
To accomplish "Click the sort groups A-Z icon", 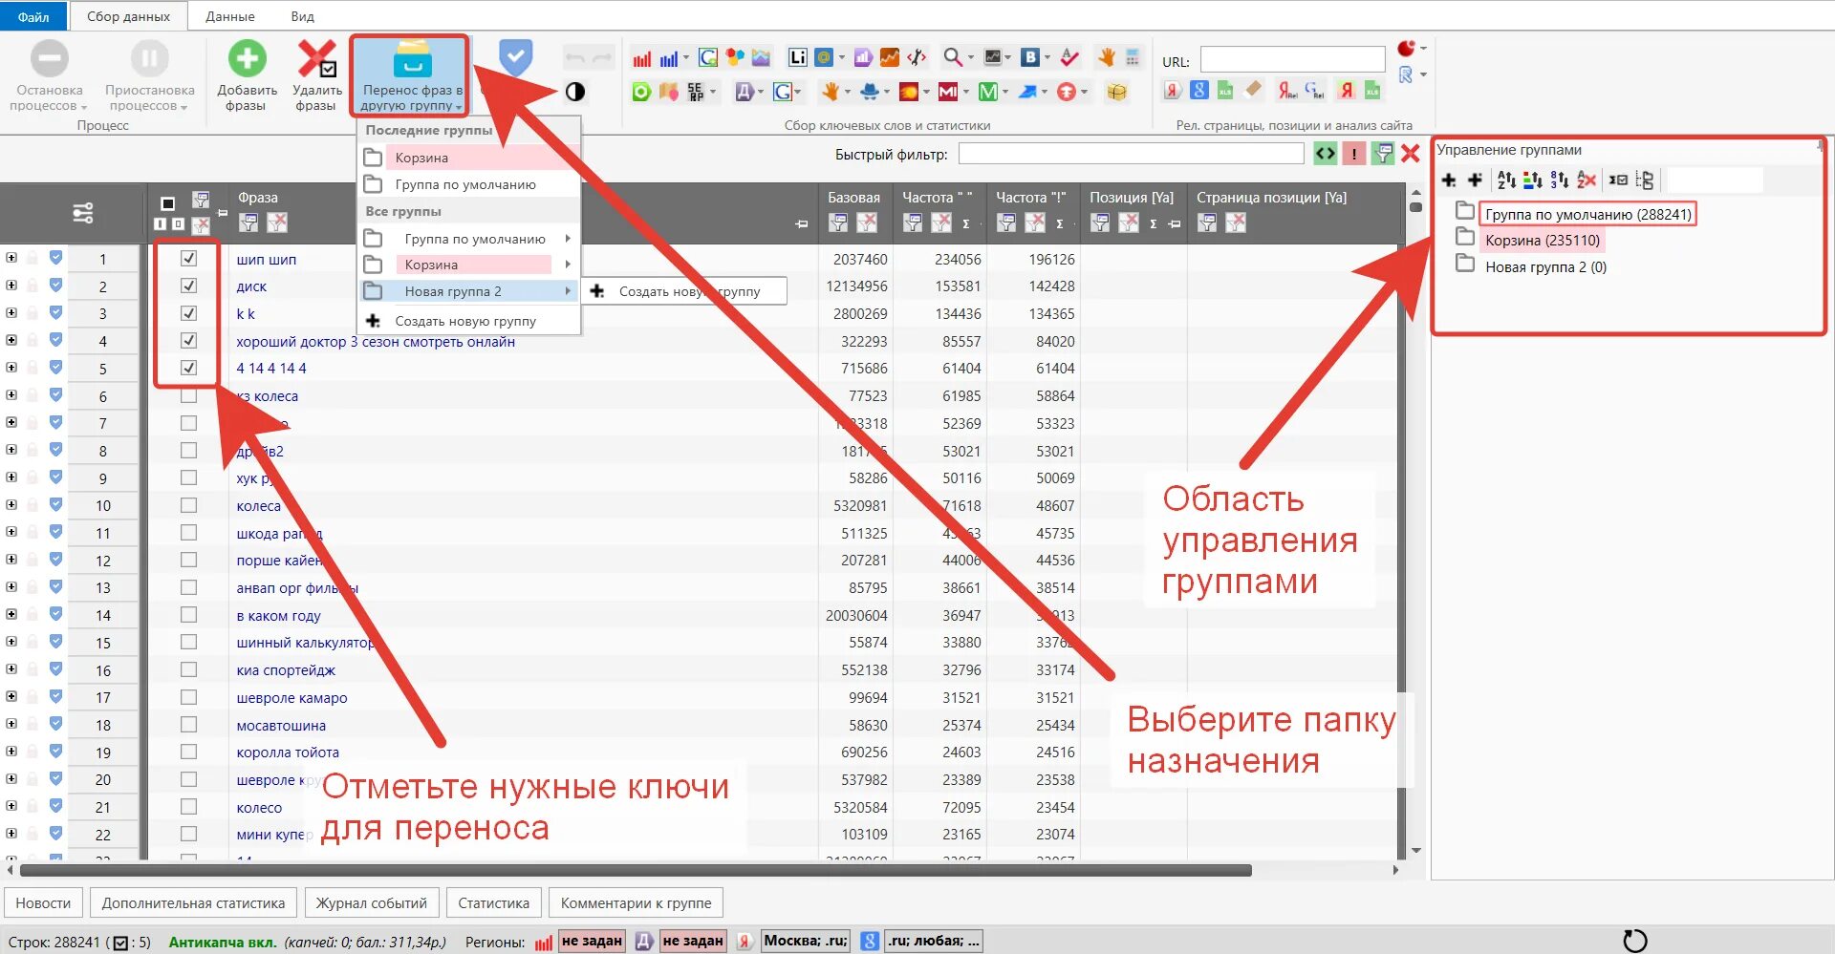I will tap(1506, 180).
